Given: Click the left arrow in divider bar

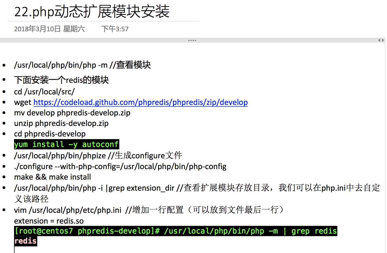Looking at the screenshot, I should [379, 40].
